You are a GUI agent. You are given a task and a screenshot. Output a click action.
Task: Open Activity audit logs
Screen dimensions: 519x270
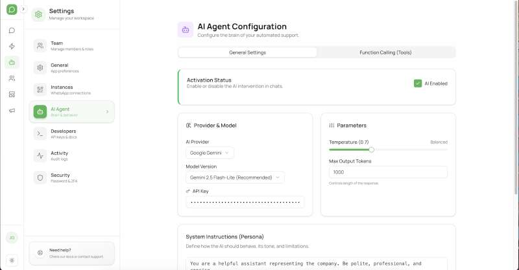[x=72, y=155]
